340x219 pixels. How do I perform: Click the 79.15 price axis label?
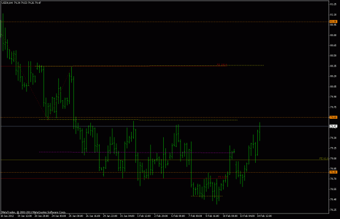point(333,148)
